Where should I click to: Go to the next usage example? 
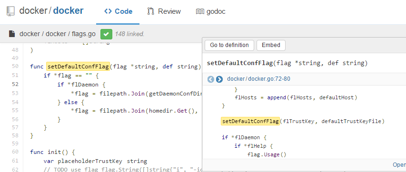(x=219, y=79)
